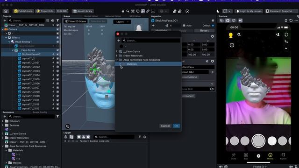Toggle the Effects object checkbox
The image size is (299, 168).
(x=57, y=38)
